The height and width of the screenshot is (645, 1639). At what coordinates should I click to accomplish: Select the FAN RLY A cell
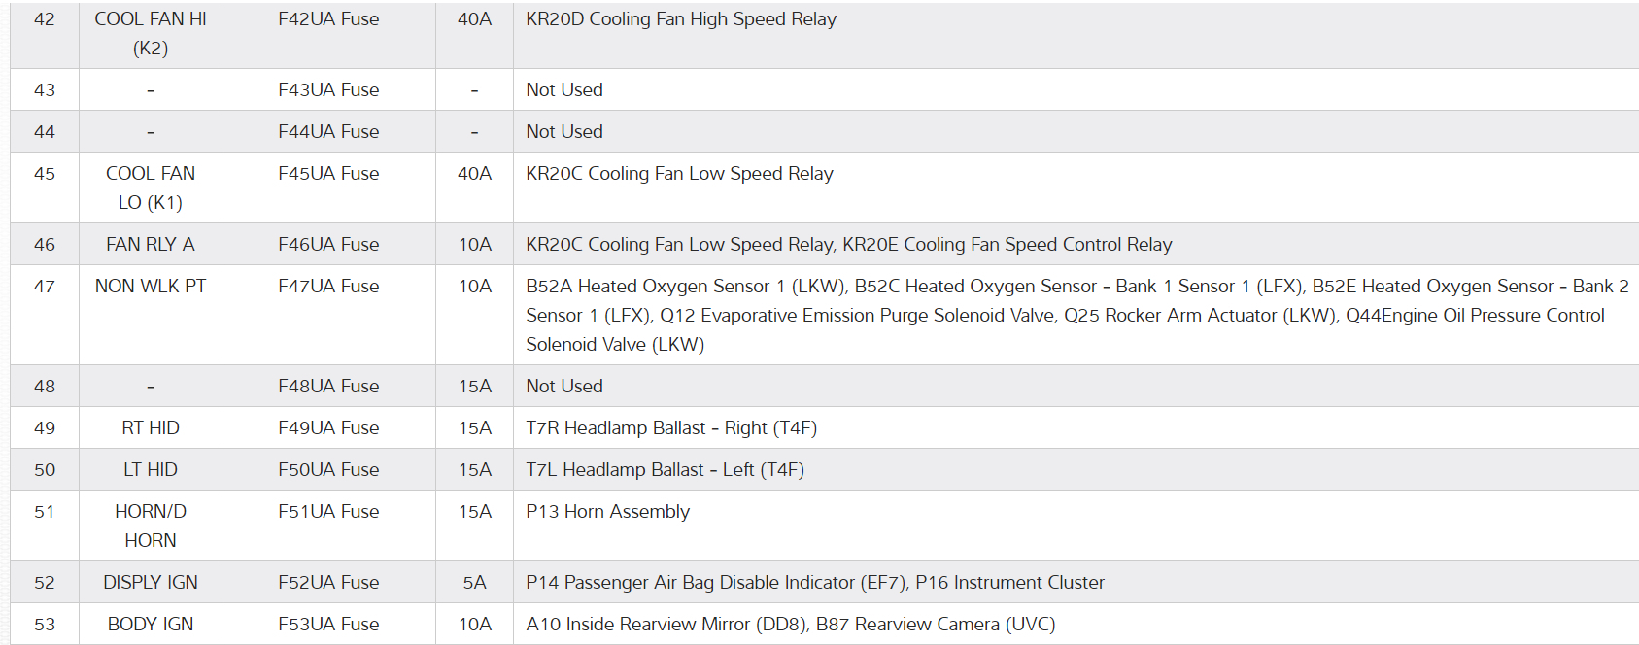[151, 245]
